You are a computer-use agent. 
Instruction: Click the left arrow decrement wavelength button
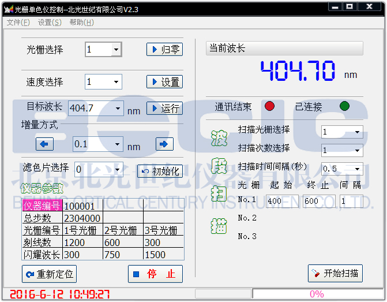[x=45, y=144]
